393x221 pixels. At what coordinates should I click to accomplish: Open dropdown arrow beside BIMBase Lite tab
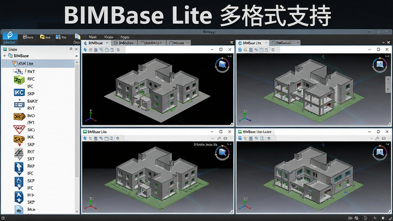[x=266, y=43]
